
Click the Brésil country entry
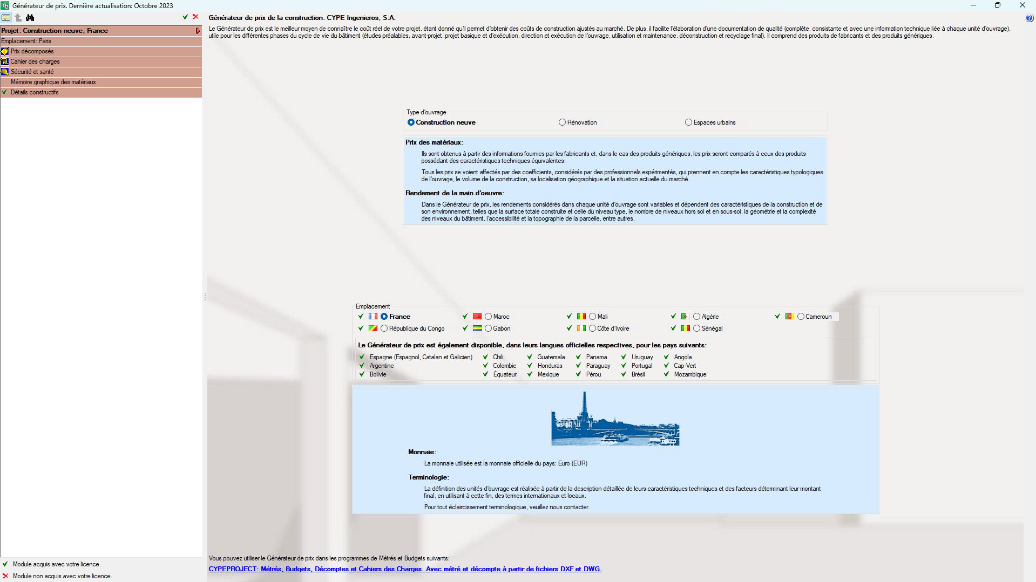pyautogui.click(x=638, y=374)
